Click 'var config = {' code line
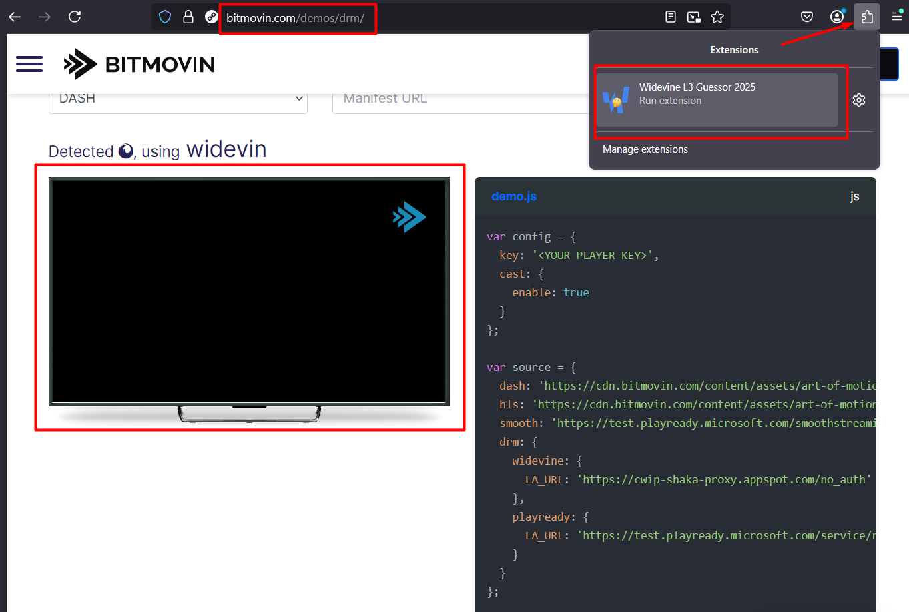 pyautogui.click(x=531, y=236)
